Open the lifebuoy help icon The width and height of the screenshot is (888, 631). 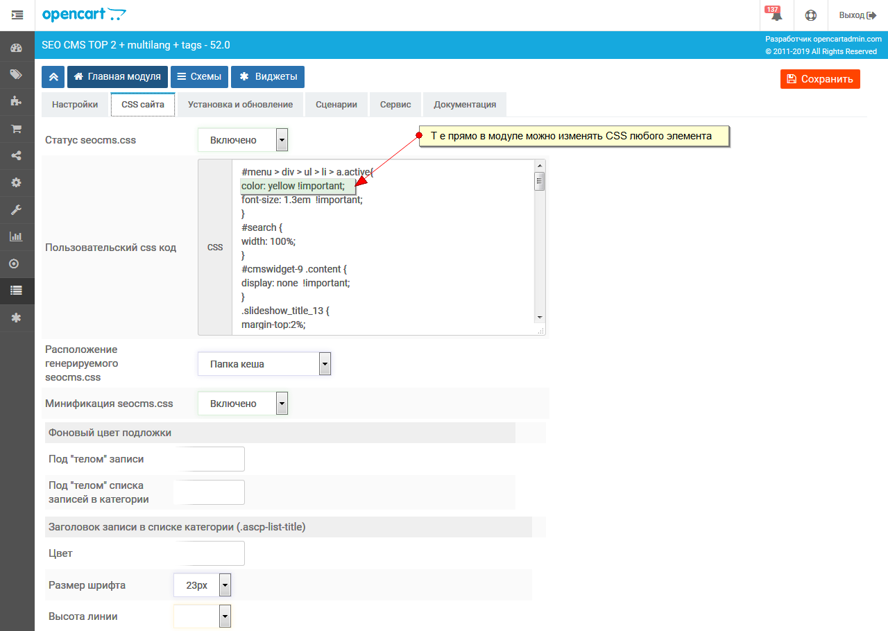click(810, 15)
